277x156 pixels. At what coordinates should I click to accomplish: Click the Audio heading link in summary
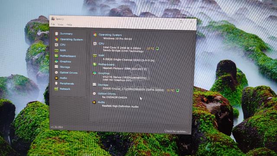pos(101,102)
